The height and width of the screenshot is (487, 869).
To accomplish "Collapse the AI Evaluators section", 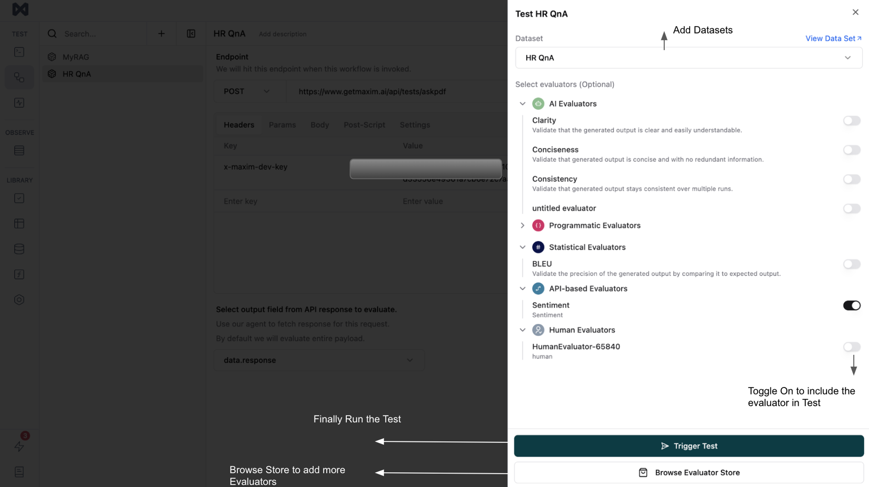I will click(522, 104).
